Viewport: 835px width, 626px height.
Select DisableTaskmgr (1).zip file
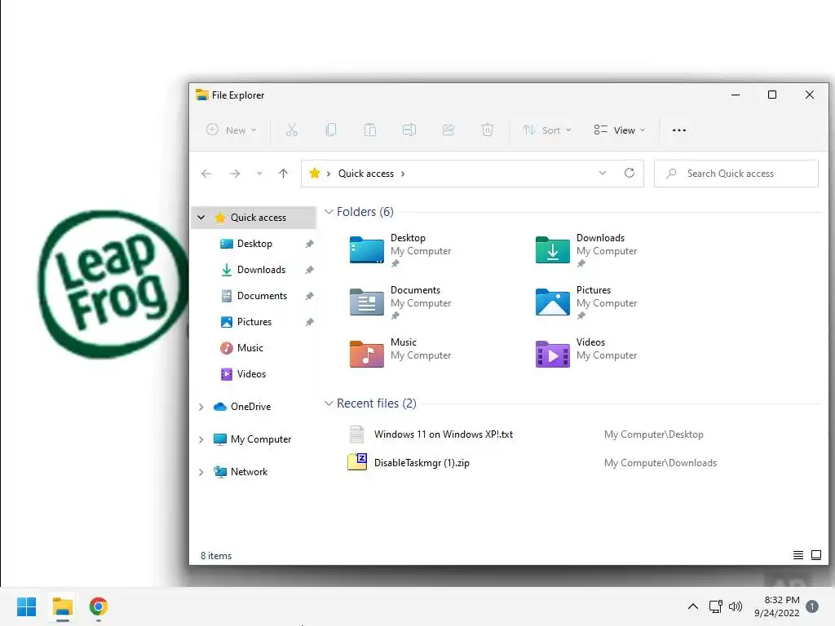[x=422, y=463]
